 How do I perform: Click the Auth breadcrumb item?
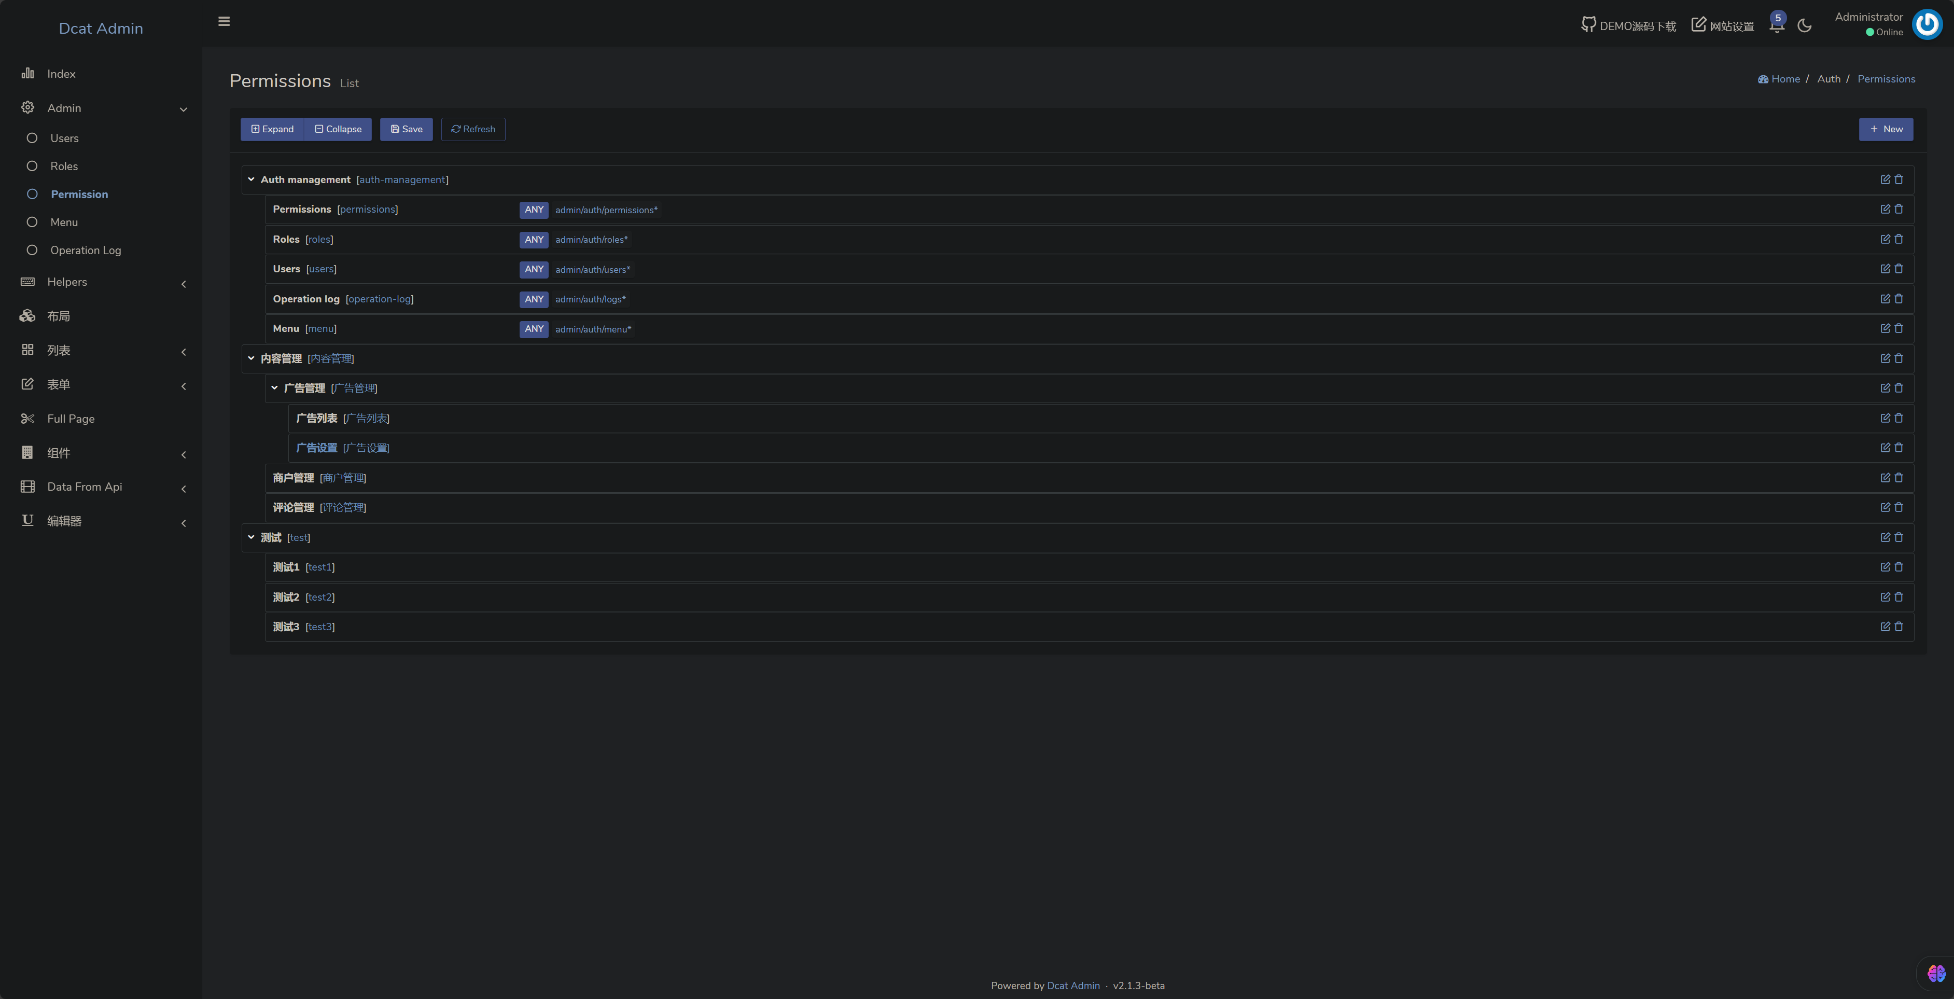pyautogui.click(x=1828, y=79)
